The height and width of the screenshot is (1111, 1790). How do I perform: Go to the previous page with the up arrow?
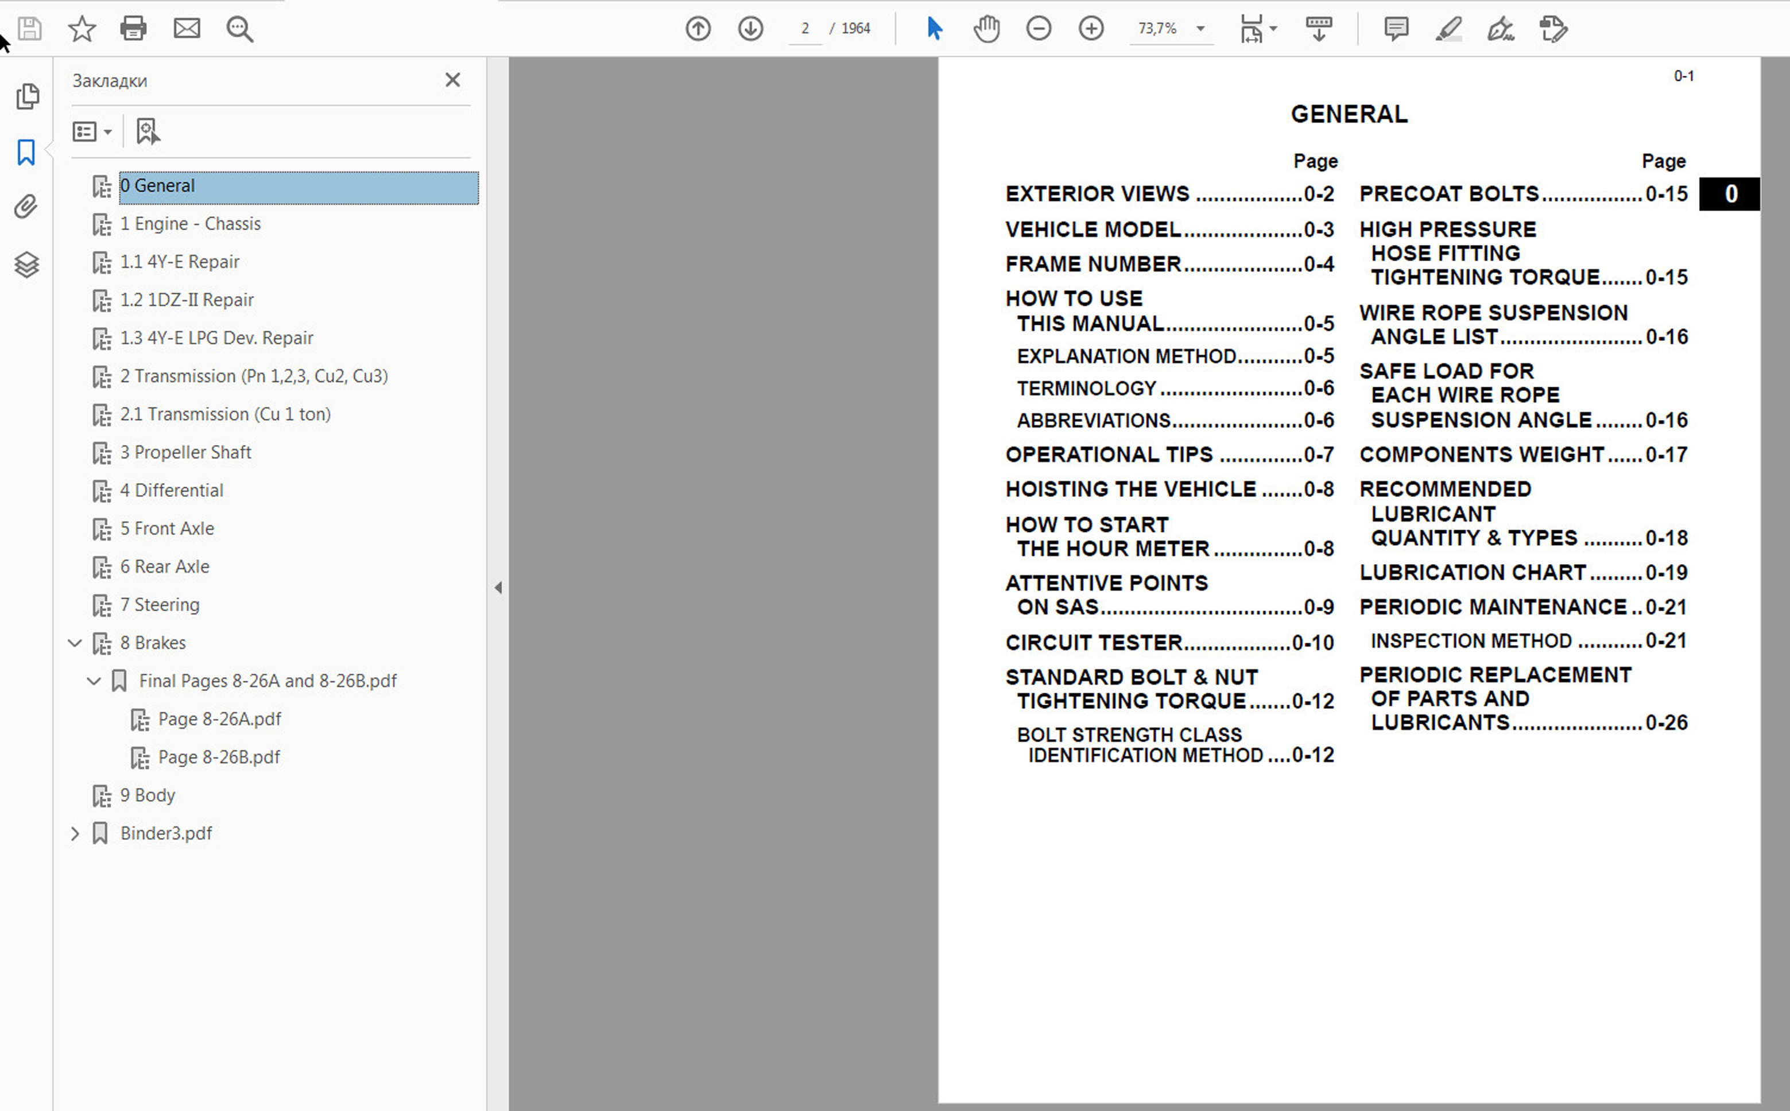click(x=698, y=29)
